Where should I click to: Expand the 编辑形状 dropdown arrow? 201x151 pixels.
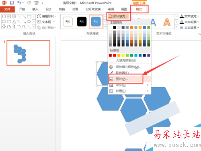pyautogui.click(x=55, y=16)
